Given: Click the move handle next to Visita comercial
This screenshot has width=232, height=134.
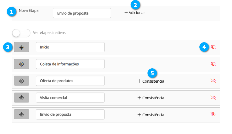Looking at the screenshot, I should point(22,98).
